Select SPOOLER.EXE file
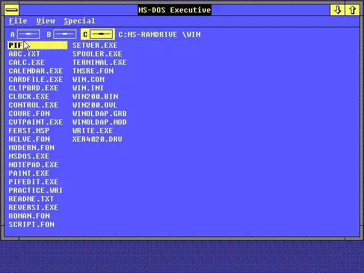364x273 pixels. pyautogui.click(x=97, y=54)
